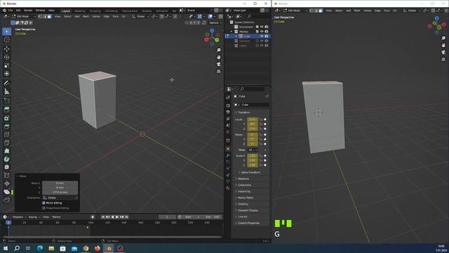The image size is (449, 253).
Task: Expand Viewport Display panel
Action: click(x=248, y=210)
